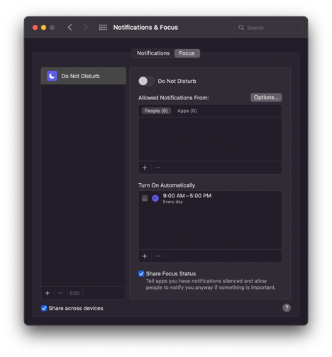The height and width of the screenshot is (357, 332).
Task: Click the "Every day" schedule subtitle
Action: coord(173,202)
